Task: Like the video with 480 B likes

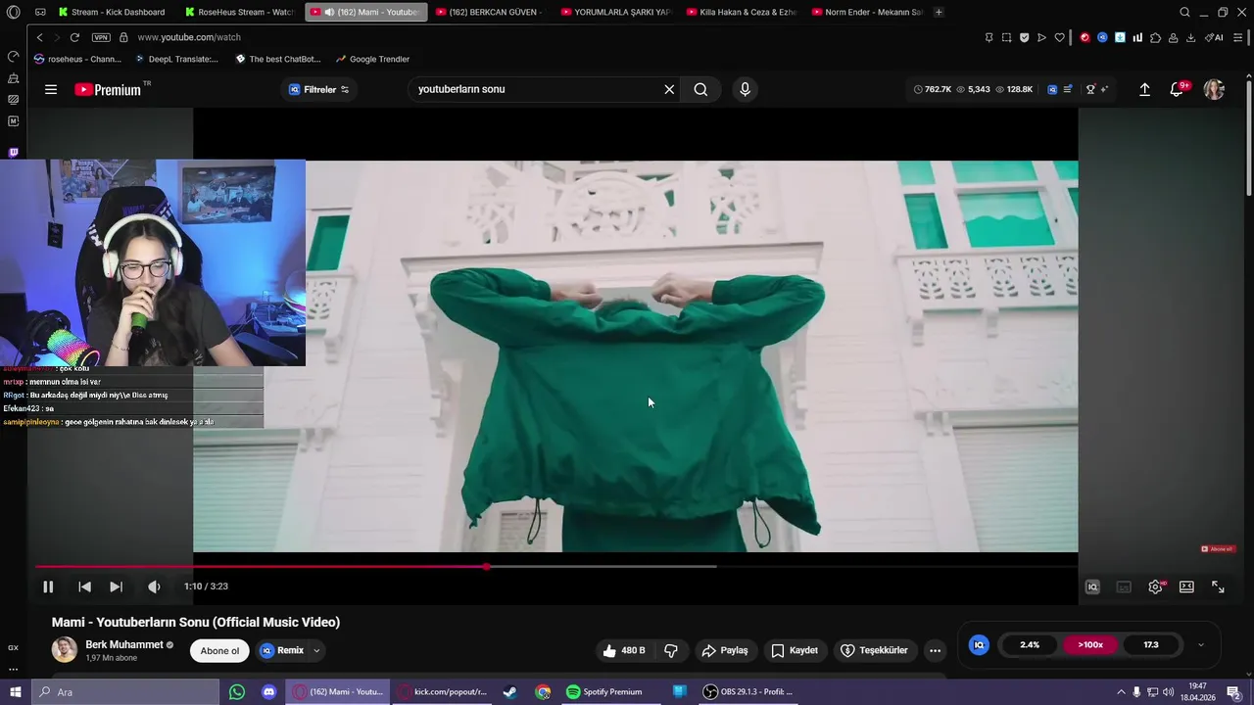Action: click(x=624, y=650)
